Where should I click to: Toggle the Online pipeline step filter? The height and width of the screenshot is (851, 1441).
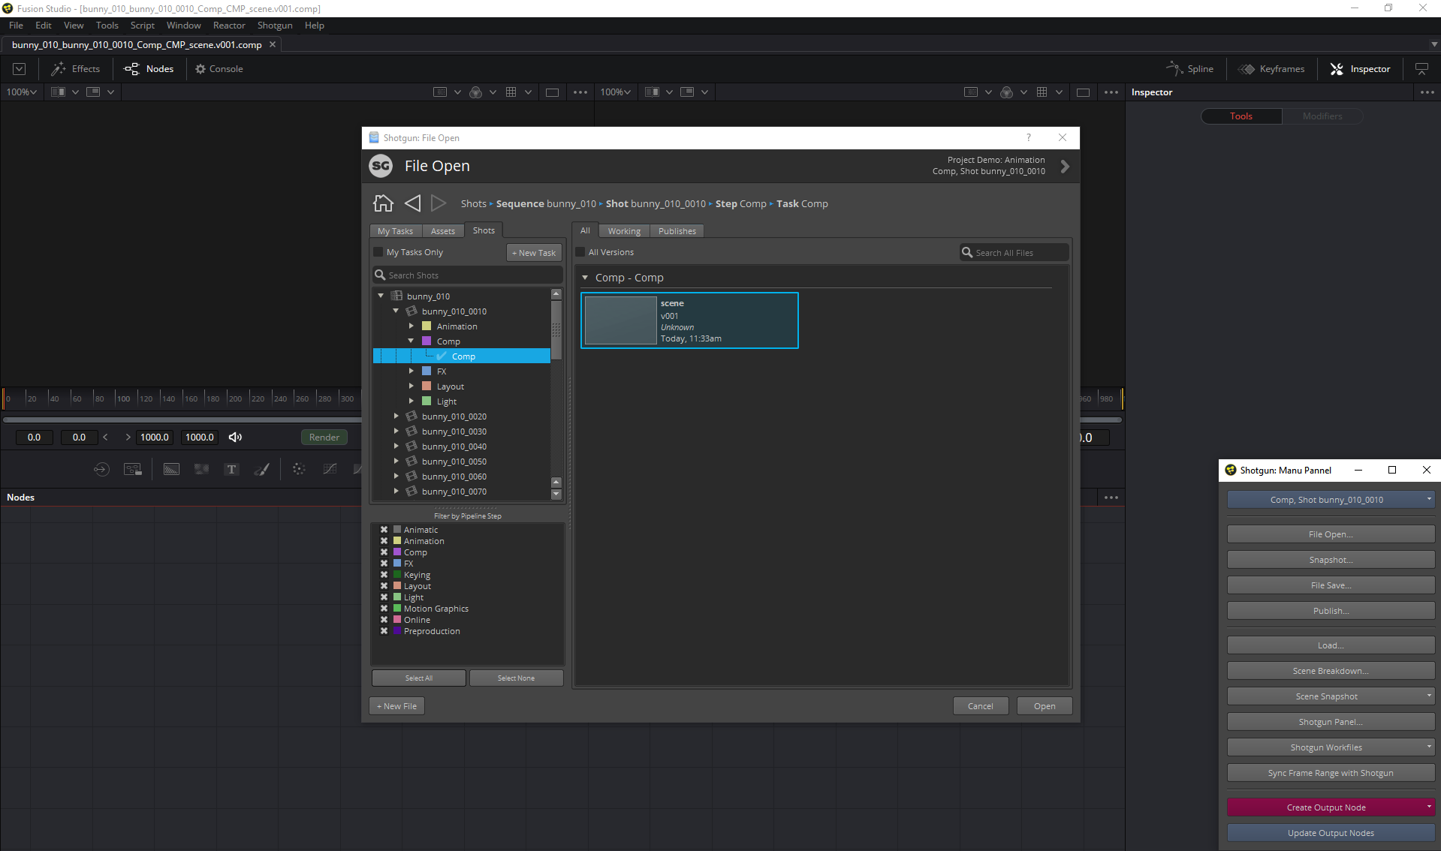tap(384, 620)
